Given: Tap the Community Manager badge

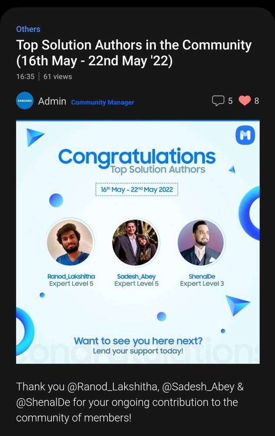Looking at the screenshot, I should pyautogui.click(x=102, y=102).
